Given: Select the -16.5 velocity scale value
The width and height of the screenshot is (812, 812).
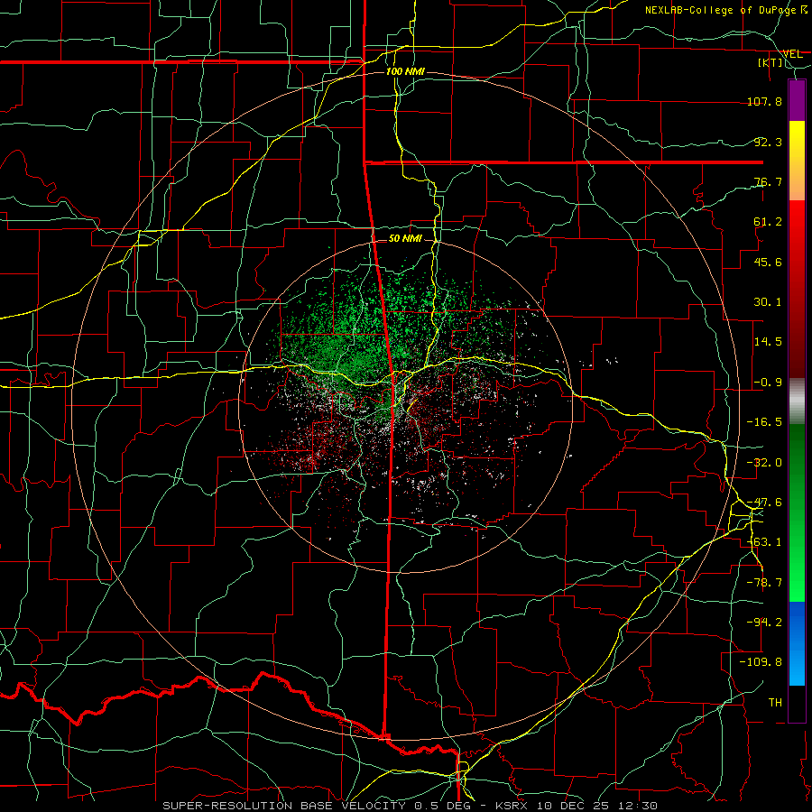Looking at the screenshot, I should (x=764, y=422).
